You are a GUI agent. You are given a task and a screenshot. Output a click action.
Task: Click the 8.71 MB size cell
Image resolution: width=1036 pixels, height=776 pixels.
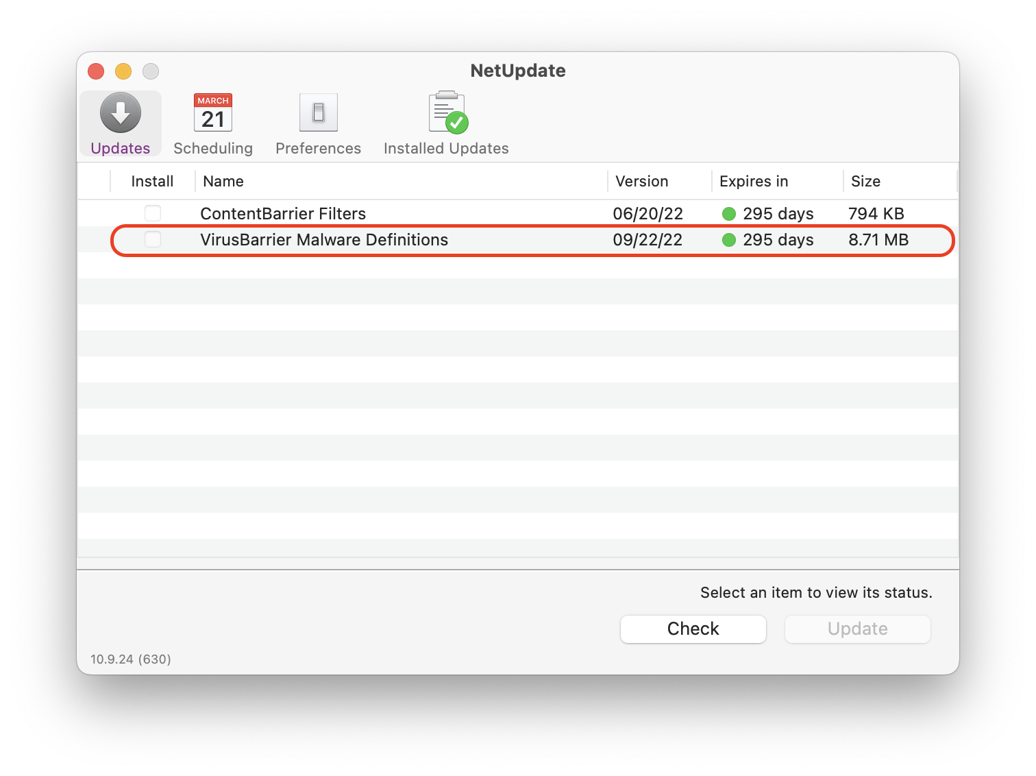[x=878, y=240]
